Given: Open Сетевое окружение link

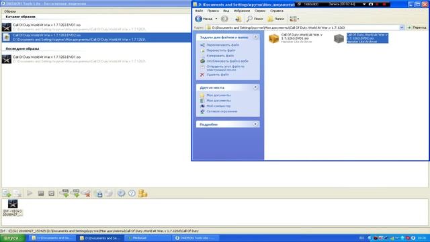Looking at the screenshot, I should coord(222,111).
